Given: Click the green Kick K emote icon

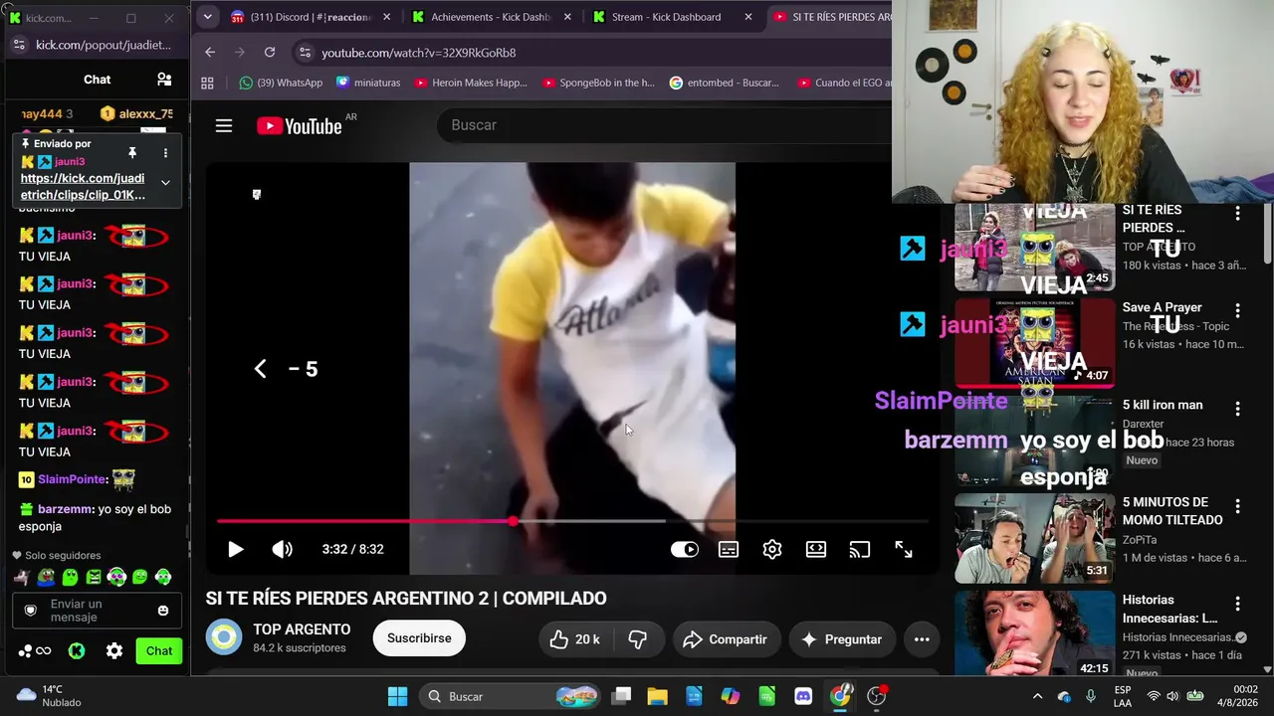Looking at the screenshot, I should (x=77, y=651).
